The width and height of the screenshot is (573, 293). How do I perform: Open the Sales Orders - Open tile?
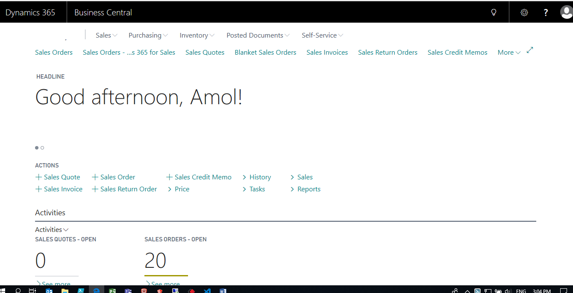click(x=156, y=260)
